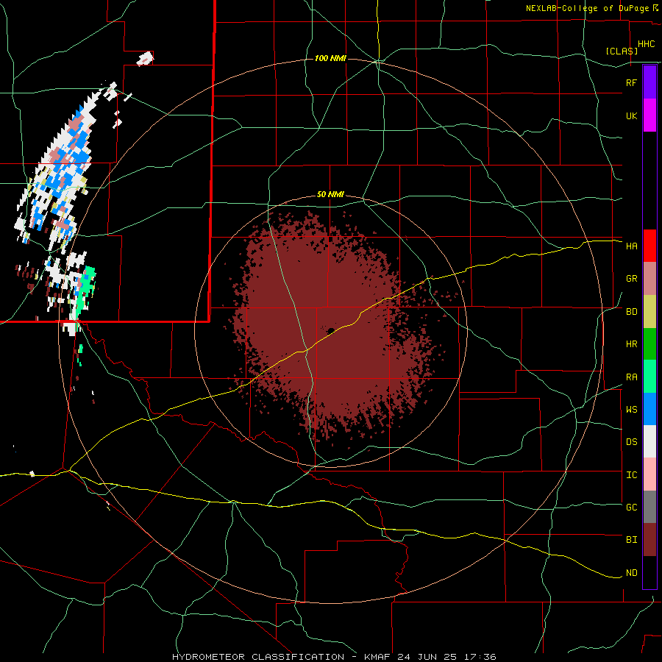The height and width of the screenshot is (662, 662).
Task: Click the GC legend label
Action: (631, 508)
